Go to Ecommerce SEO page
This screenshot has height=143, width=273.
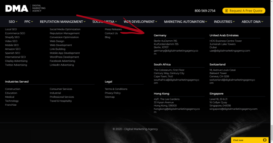point(15,33)
